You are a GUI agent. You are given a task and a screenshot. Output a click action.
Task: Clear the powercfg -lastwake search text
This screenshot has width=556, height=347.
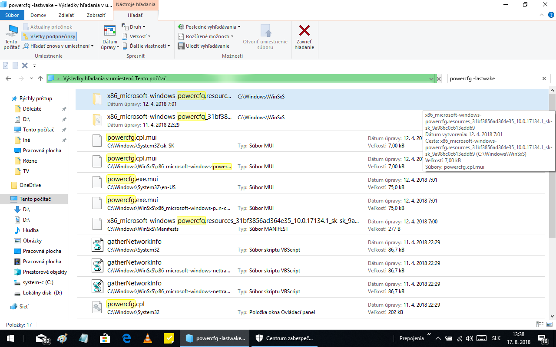[544, 79]
